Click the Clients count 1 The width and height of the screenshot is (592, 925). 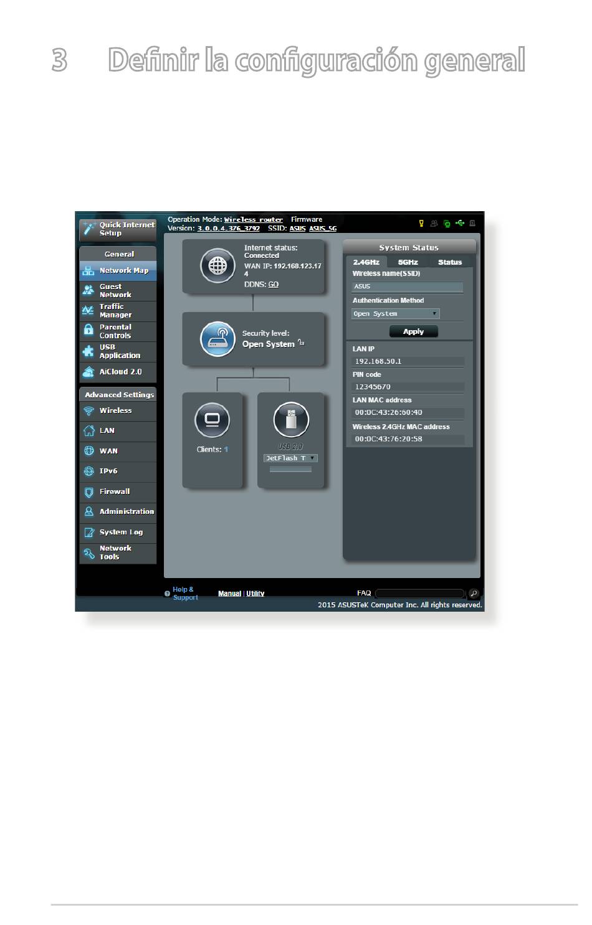tap(226, 450)
